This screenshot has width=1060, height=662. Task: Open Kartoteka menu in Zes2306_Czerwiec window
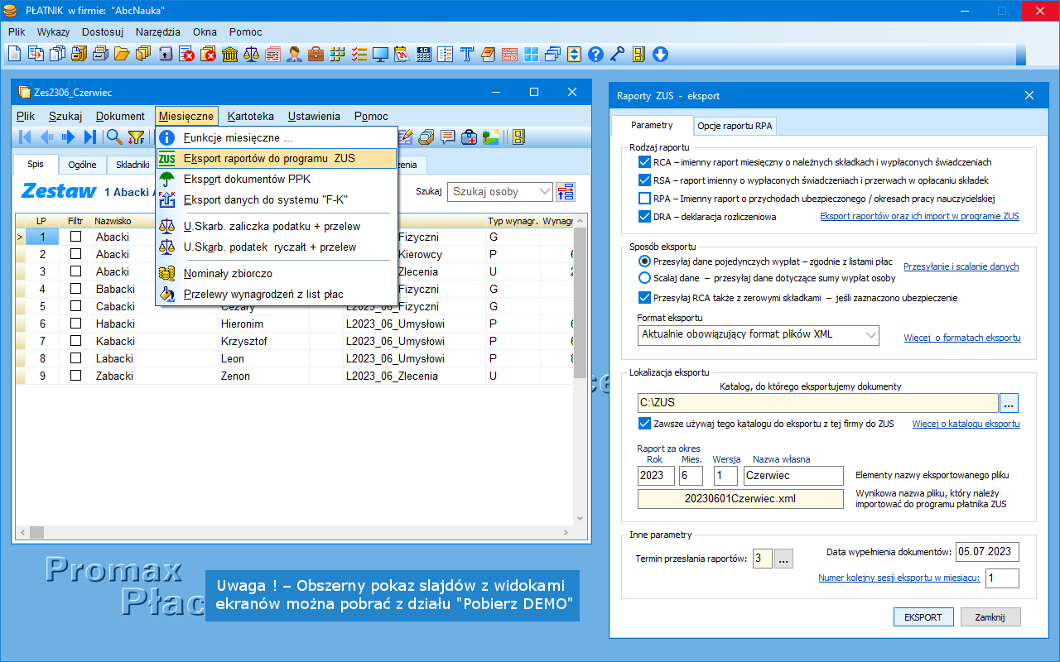251,117
